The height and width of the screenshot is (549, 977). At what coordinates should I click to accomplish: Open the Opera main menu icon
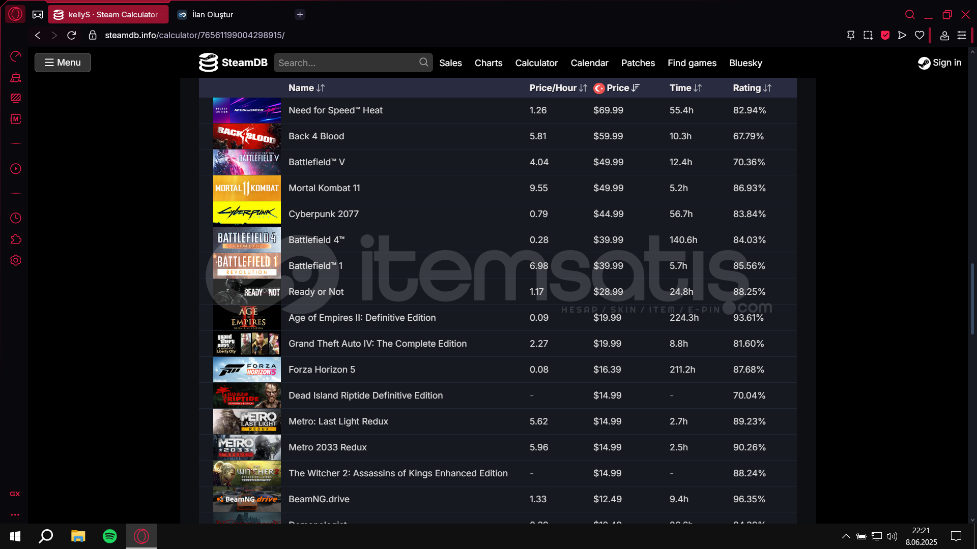tap(15, 14)
